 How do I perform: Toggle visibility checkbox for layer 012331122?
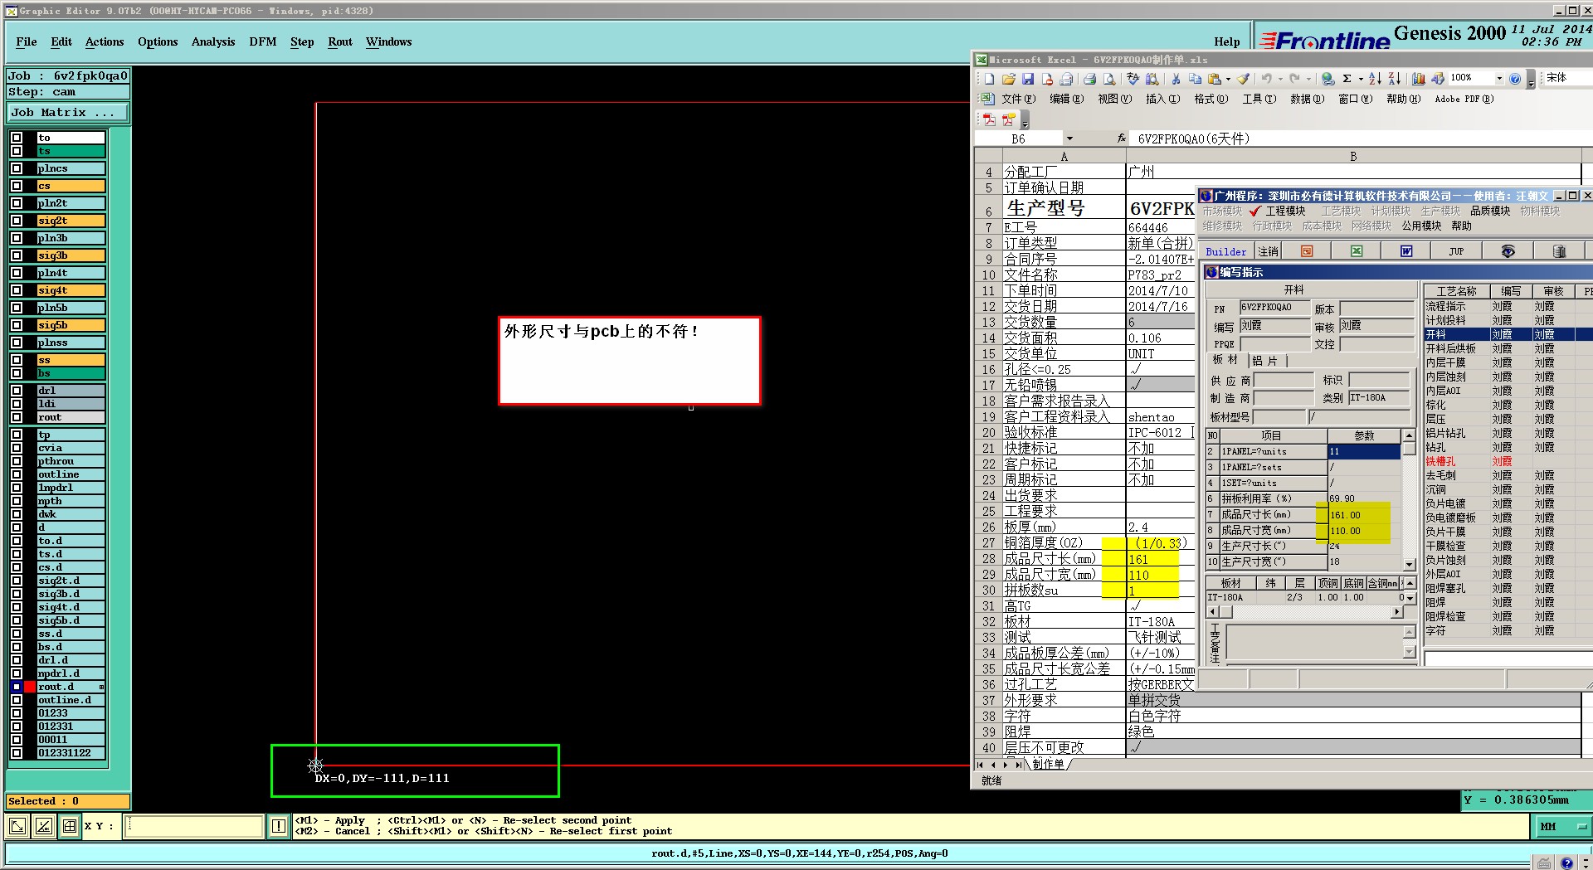pos(17,753)
